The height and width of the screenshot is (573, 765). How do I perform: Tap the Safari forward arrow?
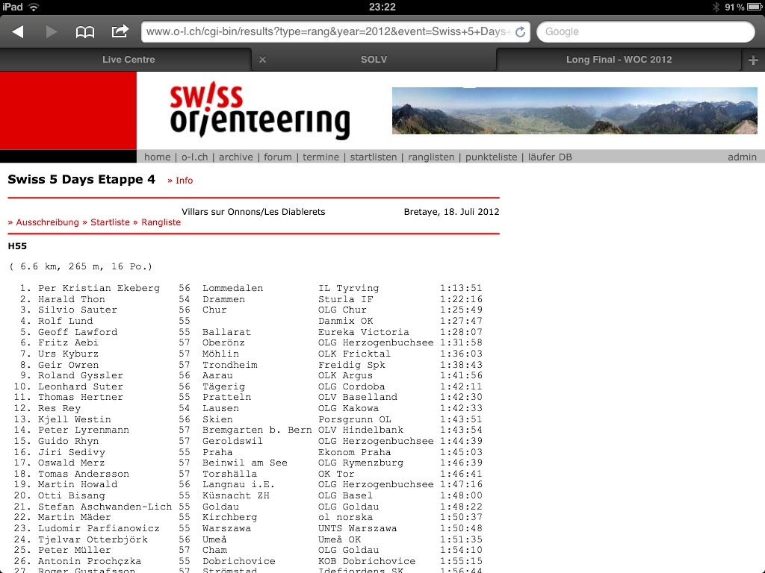pyautogui.click(x=52, y=31)
